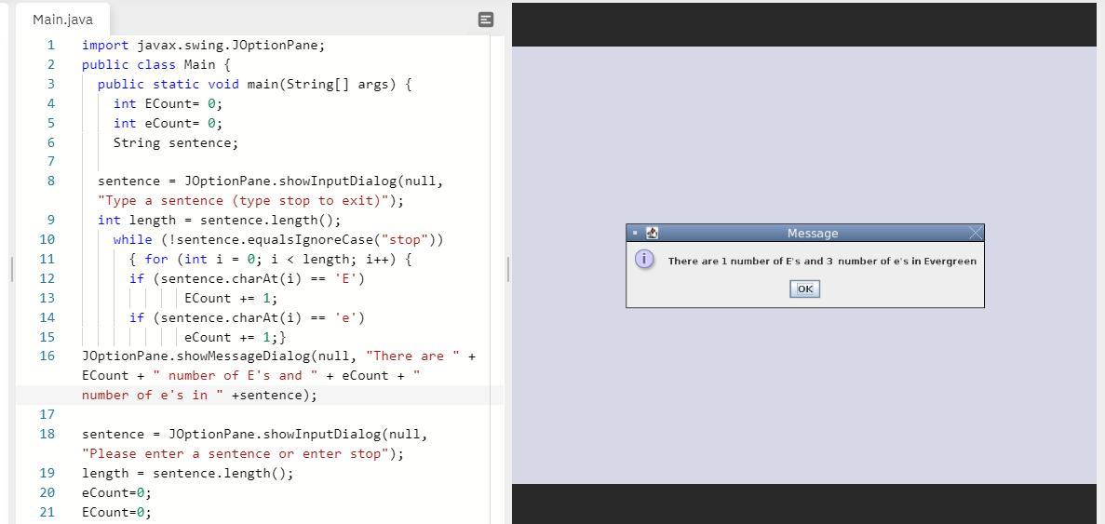The width and height of the screenshot is (1105, 524).
Task: Click the dialog message text about Evergreen
Action: 822,262
